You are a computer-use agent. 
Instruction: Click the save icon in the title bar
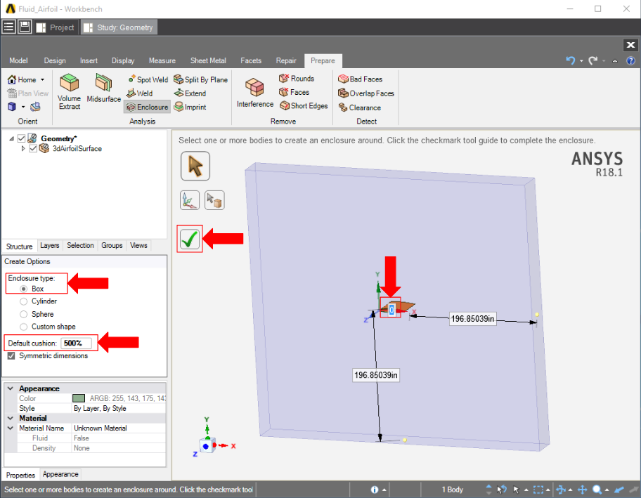(x=25, y=27)
